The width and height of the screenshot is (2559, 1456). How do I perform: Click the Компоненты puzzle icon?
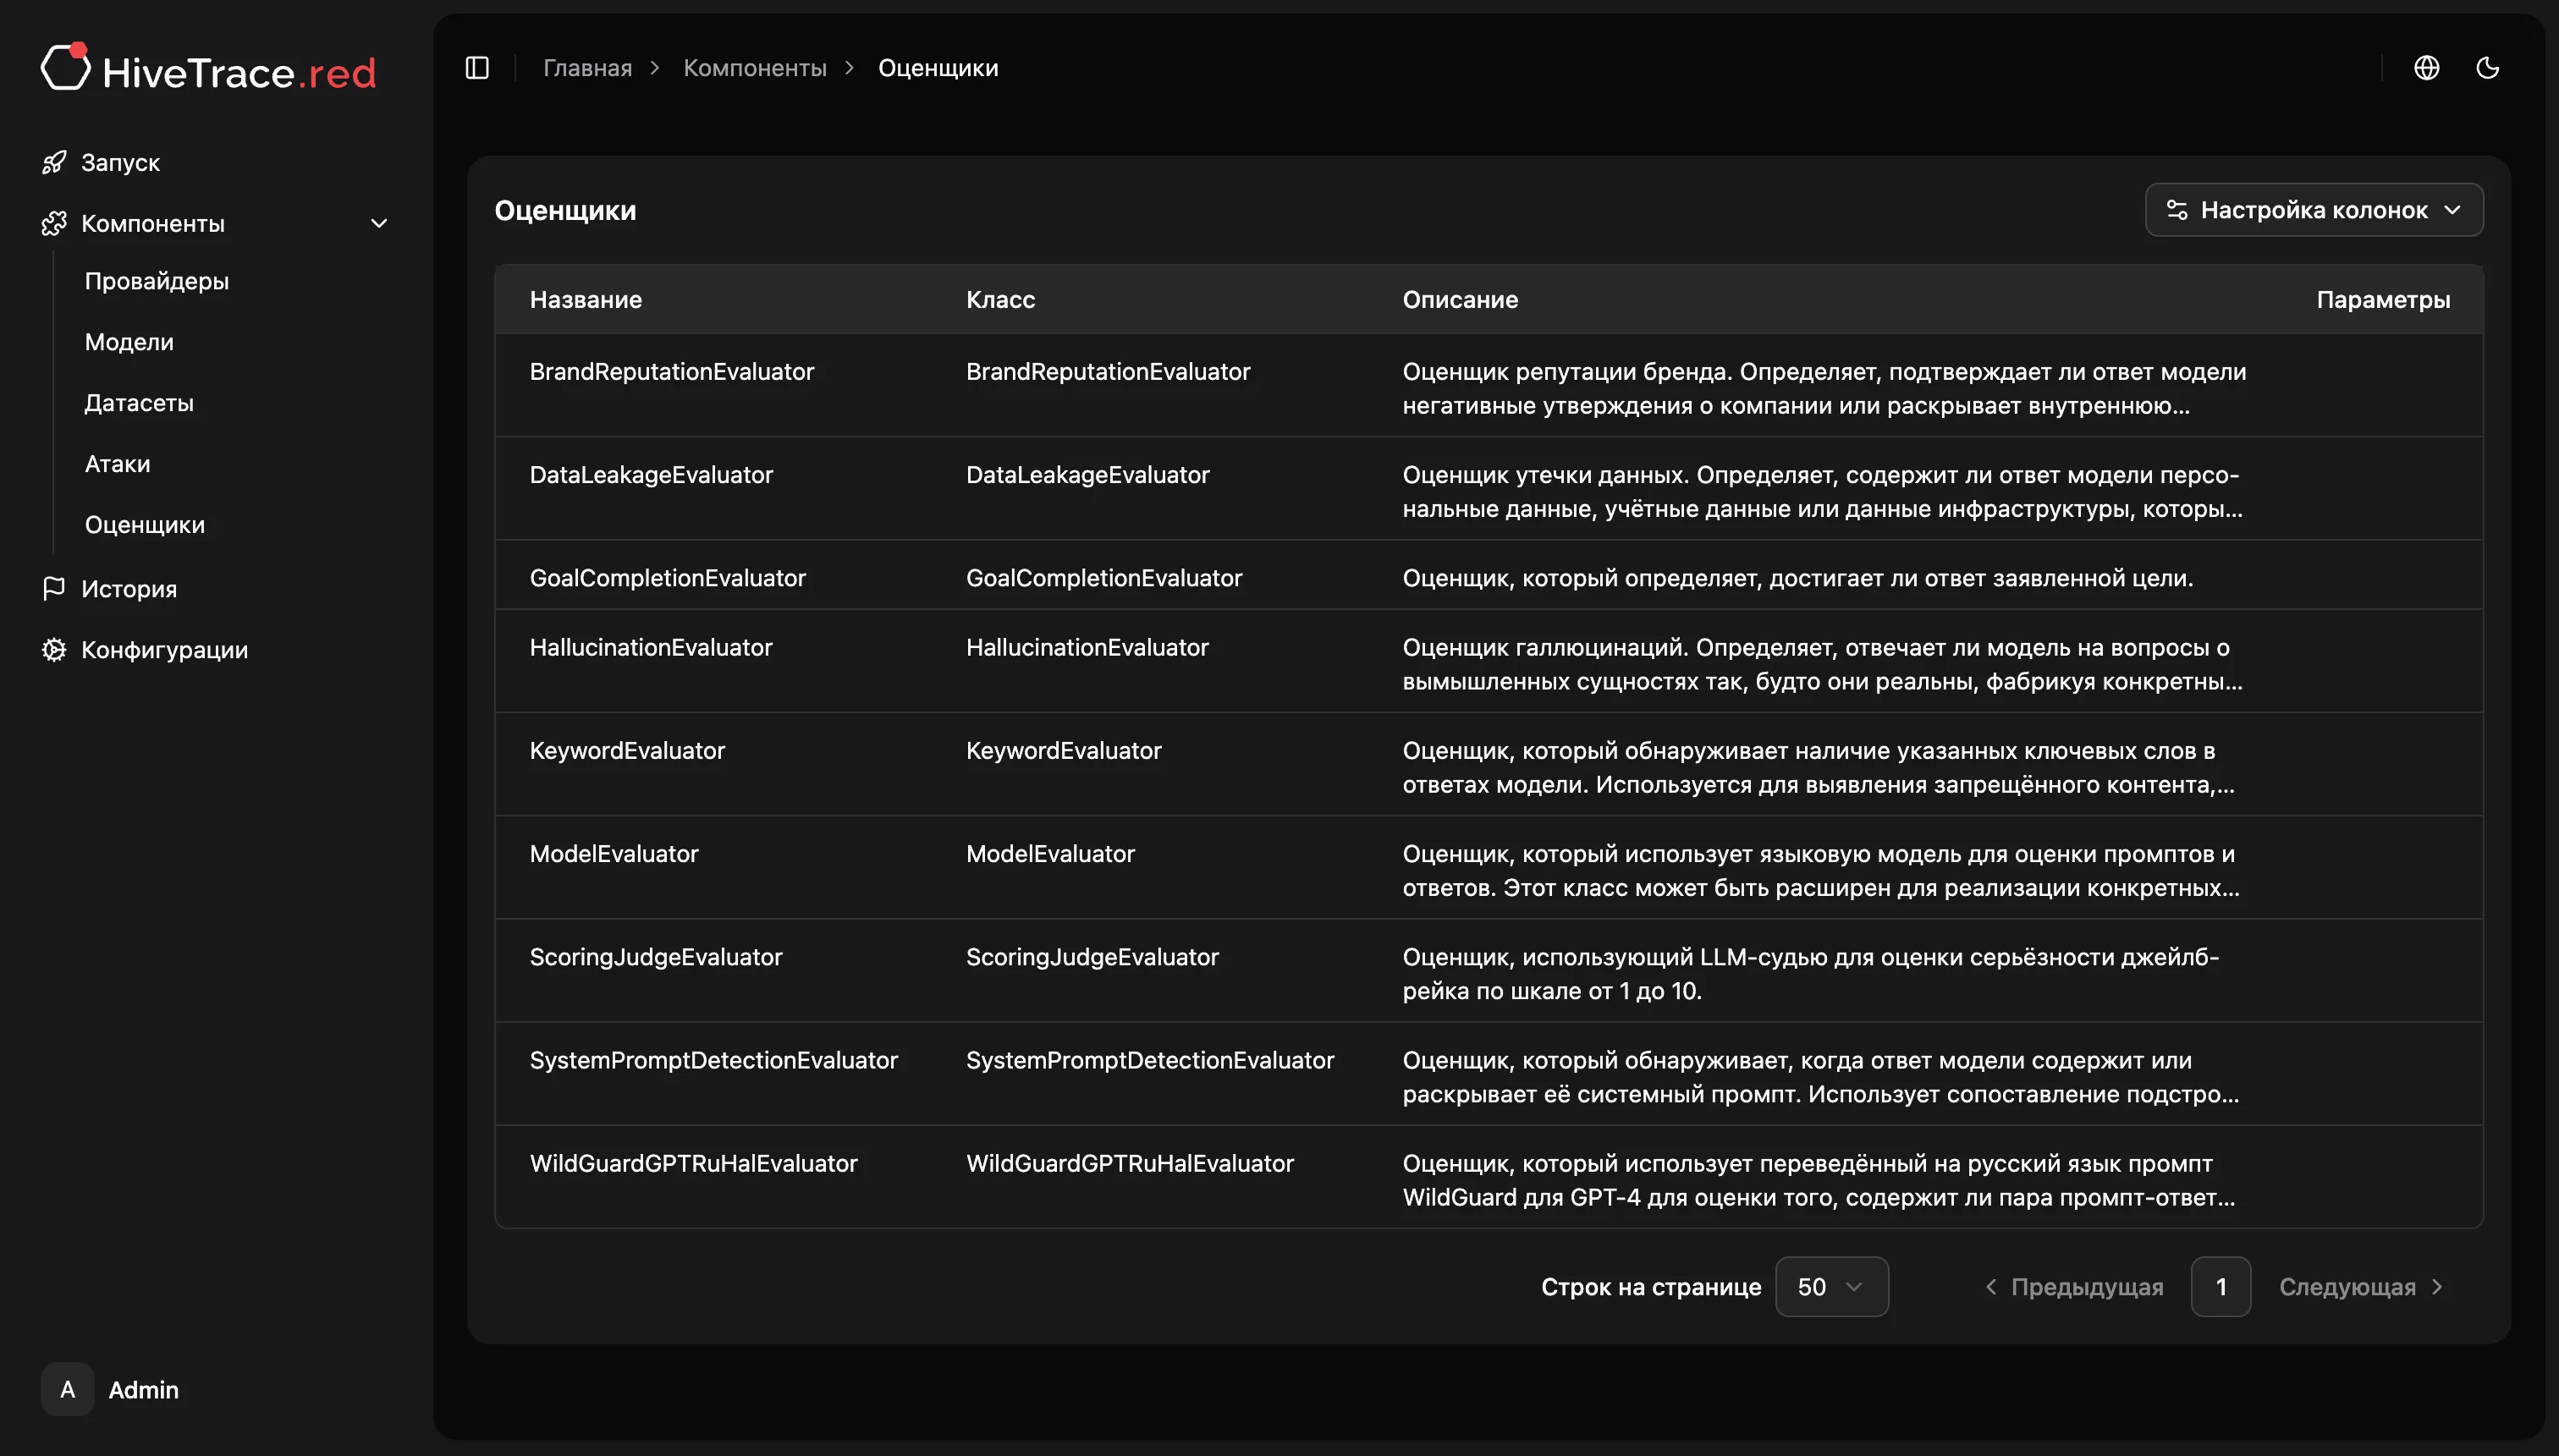point(54,223)
